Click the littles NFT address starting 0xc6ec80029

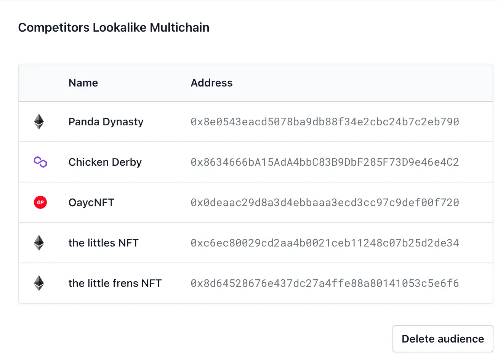[325, 243]
